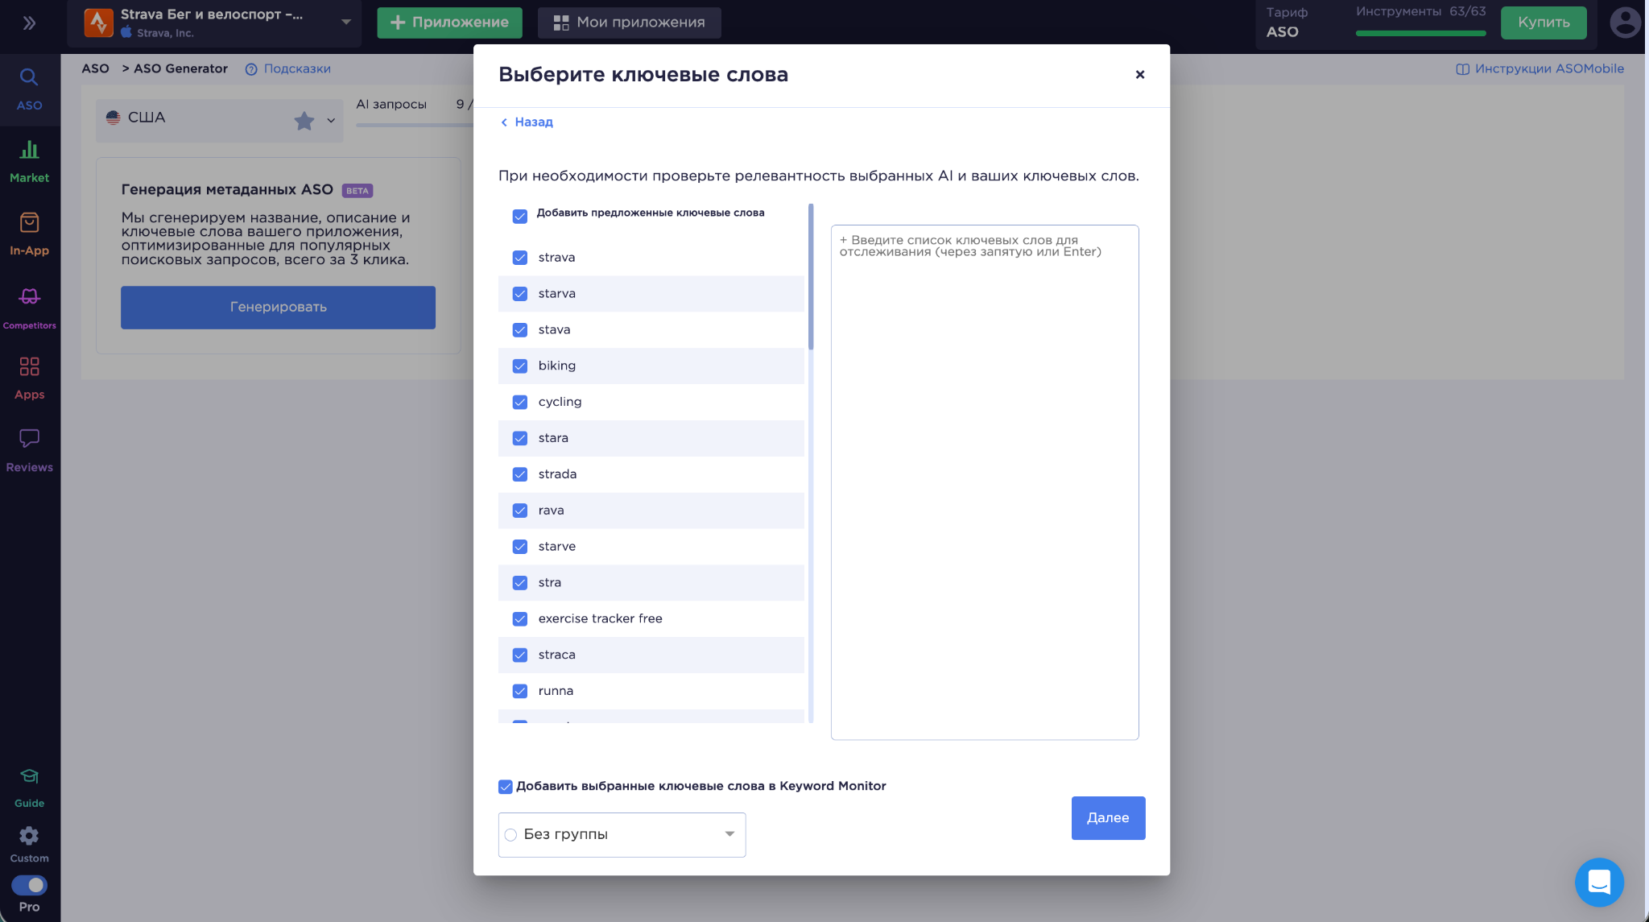This screenshot has width=1649, height=922.
Task: Click the favorite star next to США
Action: pyautogui.click(x=304, y=121)
